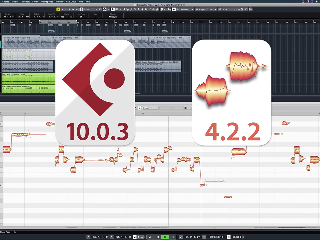
Task: Click the Record transport button
Action: click(173, 237)
